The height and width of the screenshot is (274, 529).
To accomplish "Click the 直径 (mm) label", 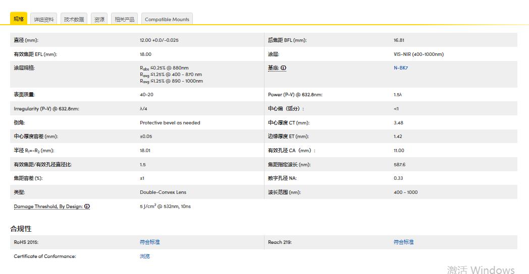I will click(26, 40).
